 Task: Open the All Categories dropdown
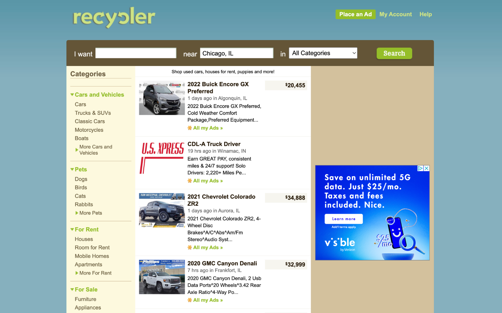(x=323, y=53)
